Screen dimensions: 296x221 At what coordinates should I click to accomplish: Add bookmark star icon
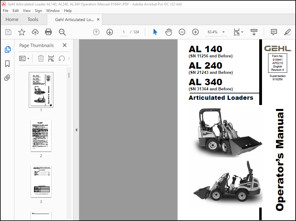[21, 32]
